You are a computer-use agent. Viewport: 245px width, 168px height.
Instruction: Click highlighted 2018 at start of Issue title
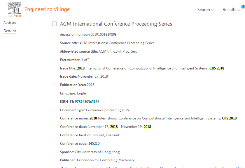coord(81,68)
